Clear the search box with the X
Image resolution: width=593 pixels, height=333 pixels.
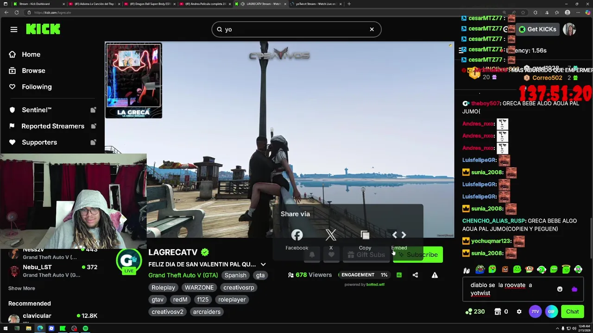(372, 29)
